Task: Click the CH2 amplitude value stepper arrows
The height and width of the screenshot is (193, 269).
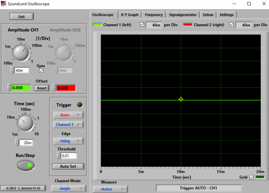Action: click(x=56, y=70)
